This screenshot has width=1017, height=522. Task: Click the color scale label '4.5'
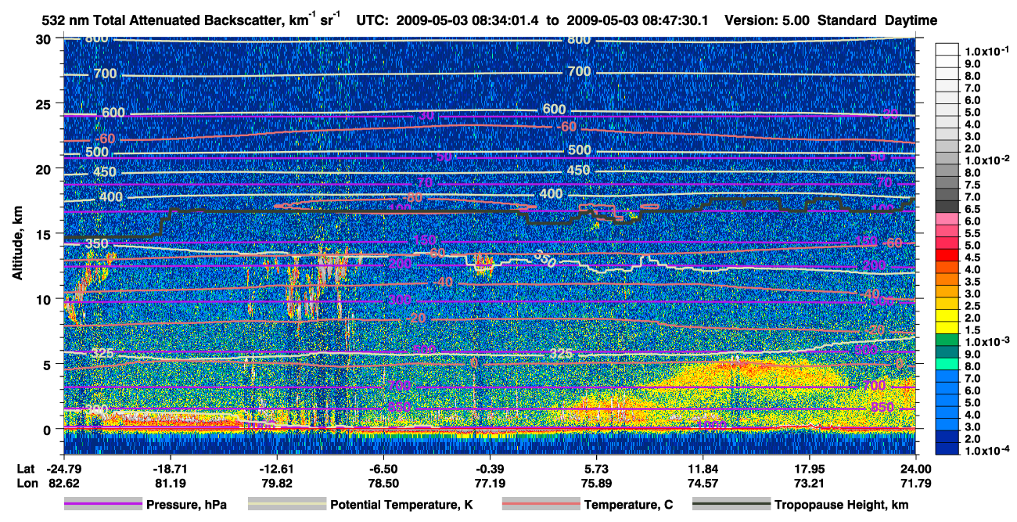tap(973, 257)
